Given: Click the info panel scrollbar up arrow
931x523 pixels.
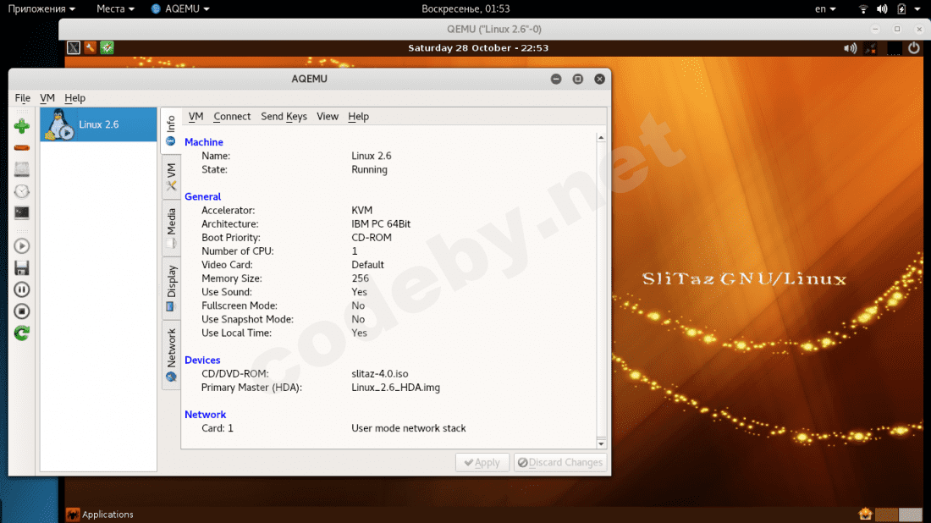Looking at the screenshot, I should (601, 138).
